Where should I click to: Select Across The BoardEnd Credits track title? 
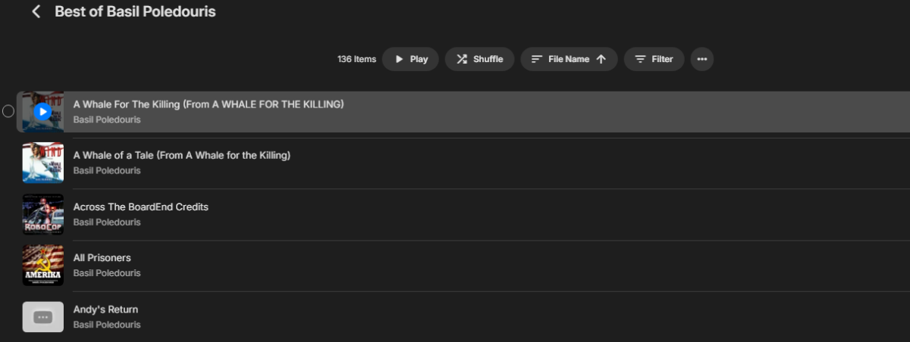140,207
